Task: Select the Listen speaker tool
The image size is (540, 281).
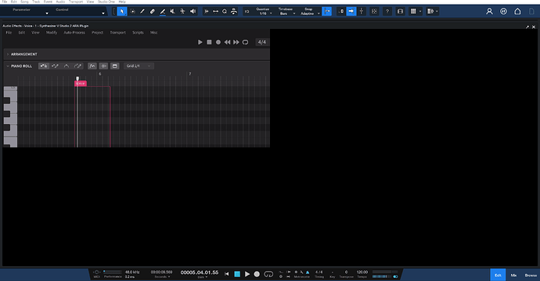Action: coord(193,12)
